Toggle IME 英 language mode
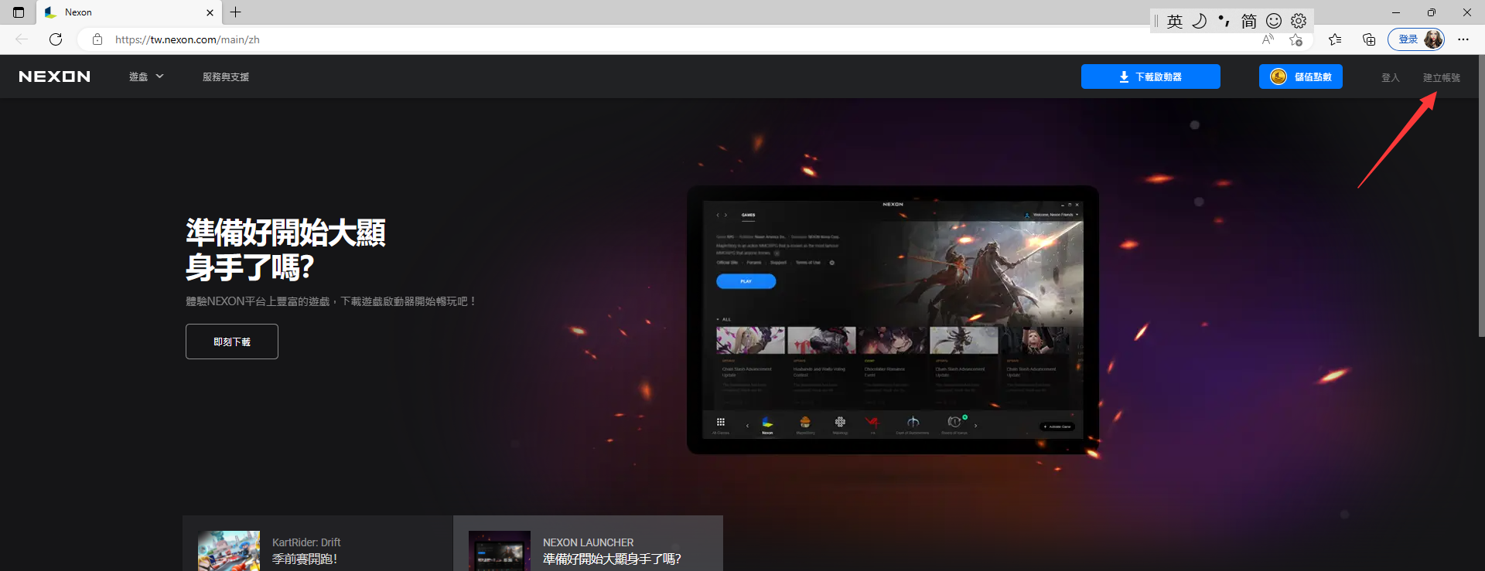Image resolution: width=1485 pixels, height=571 pixels. click(x=1175, y=21)
